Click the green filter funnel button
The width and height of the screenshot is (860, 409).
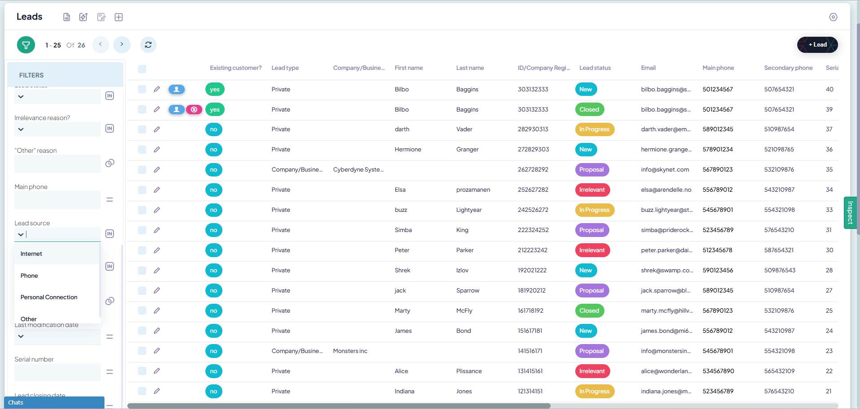point(26,45)
